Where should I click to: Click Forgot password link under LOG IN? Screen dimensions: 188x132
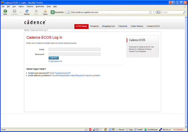coord(55,61)
